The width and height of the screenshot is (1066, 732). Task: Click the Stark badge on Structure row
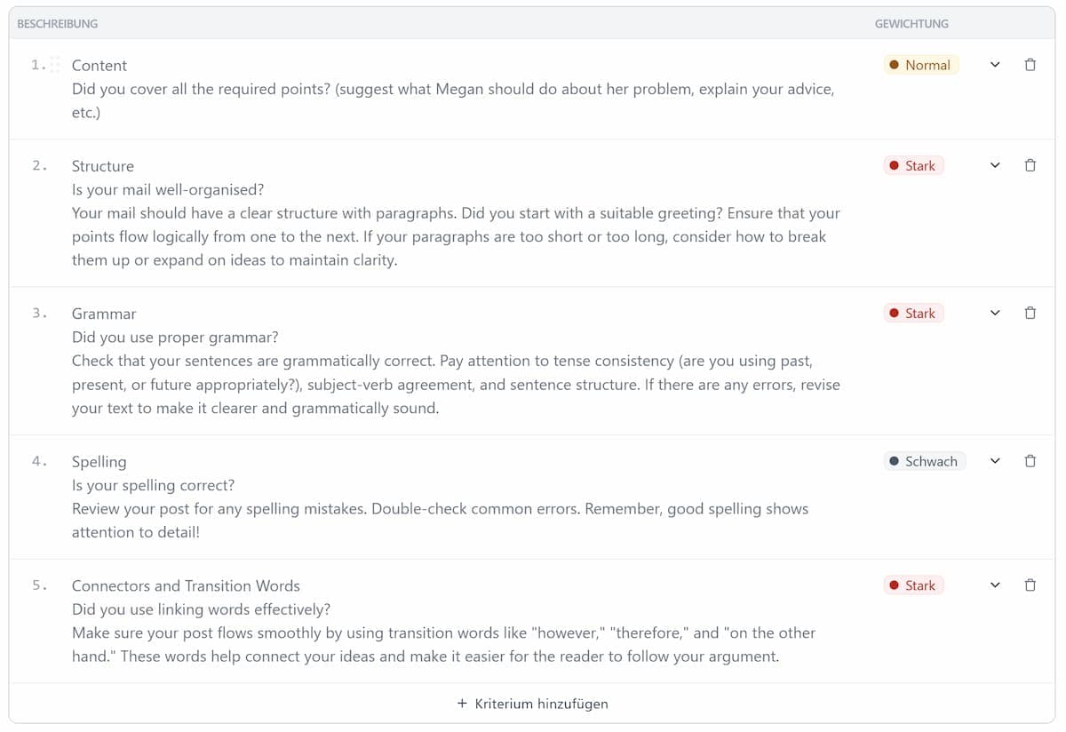coord(913,165)
